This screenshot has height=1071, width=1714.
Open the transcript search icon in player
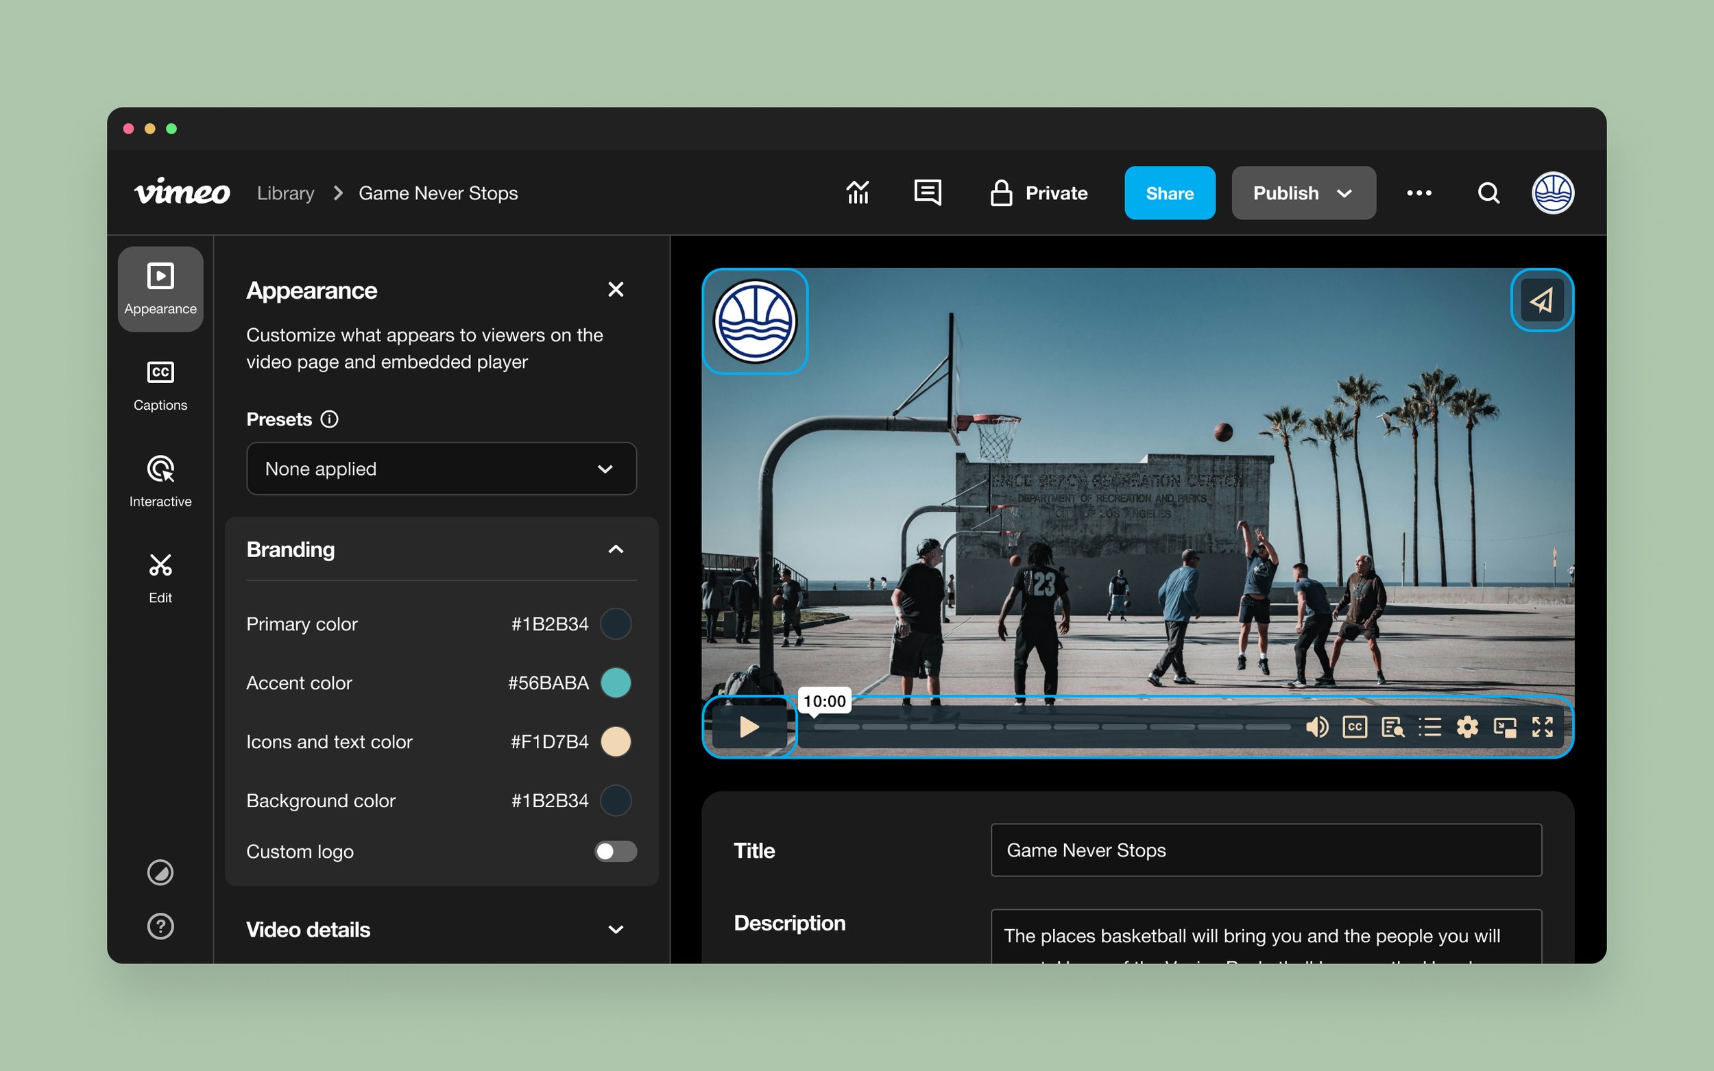coord(1392,727)
